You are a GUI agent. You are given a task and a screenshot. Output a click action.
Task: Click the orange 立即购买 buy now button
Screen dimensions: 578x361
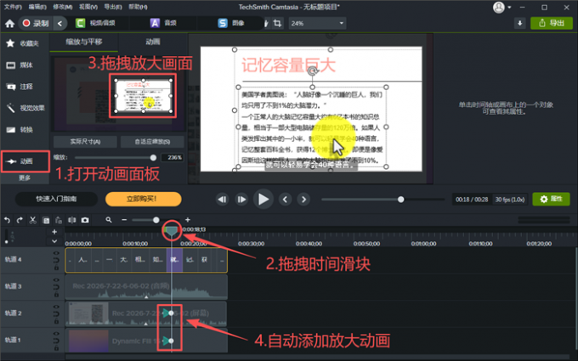[x=144, y=199]
